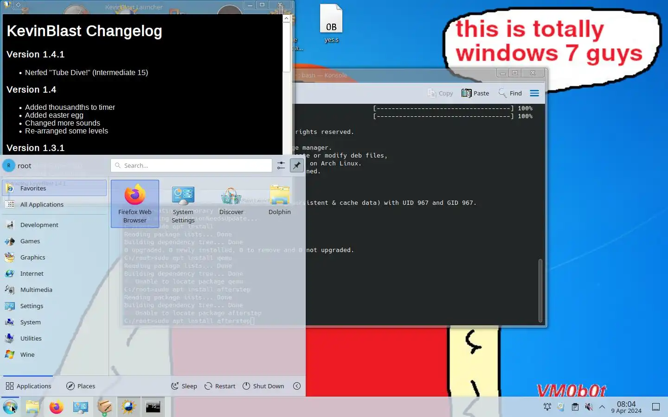Click 'Re-arranged some levels' changelog line

pos(66,131)
